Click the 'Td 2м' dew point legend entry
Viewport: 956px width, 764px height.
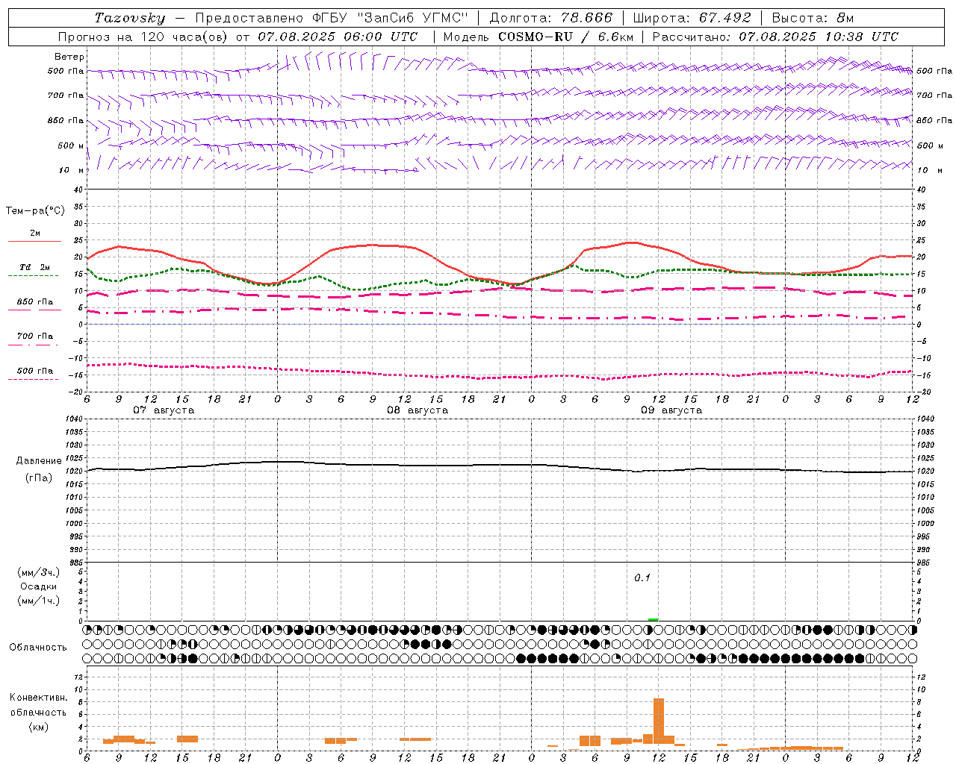(35, 267)
